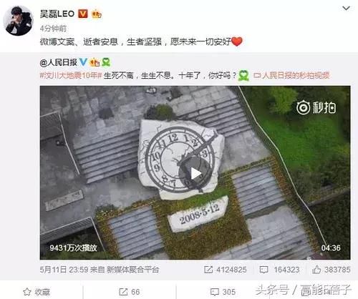
Task: Open the 吴磊LEO username link
Action: pos(57,14)
